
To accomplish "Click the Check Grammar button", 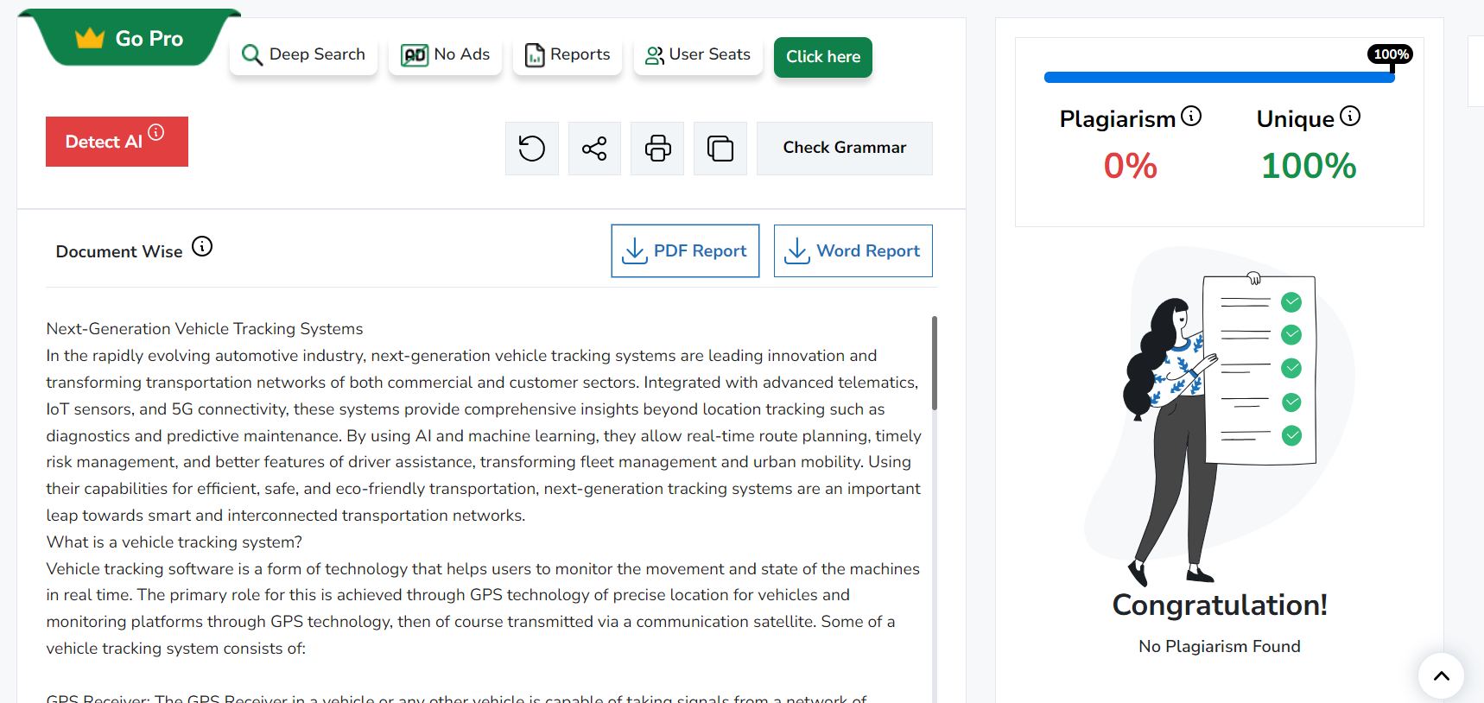I will pos(844,148).
